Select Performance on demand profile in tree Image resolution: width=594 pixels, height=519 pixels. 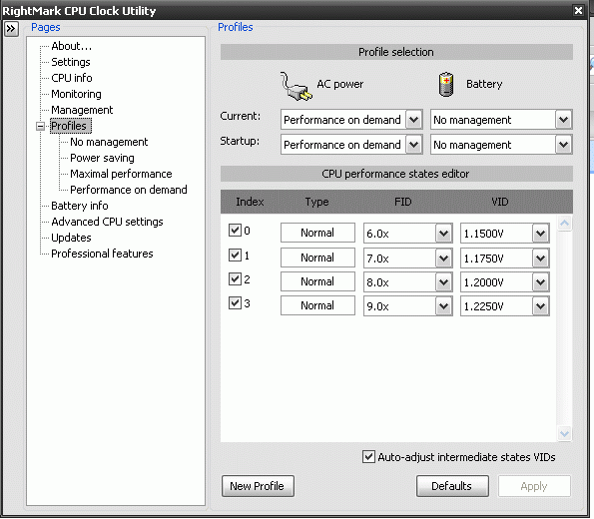click(129, 190)
